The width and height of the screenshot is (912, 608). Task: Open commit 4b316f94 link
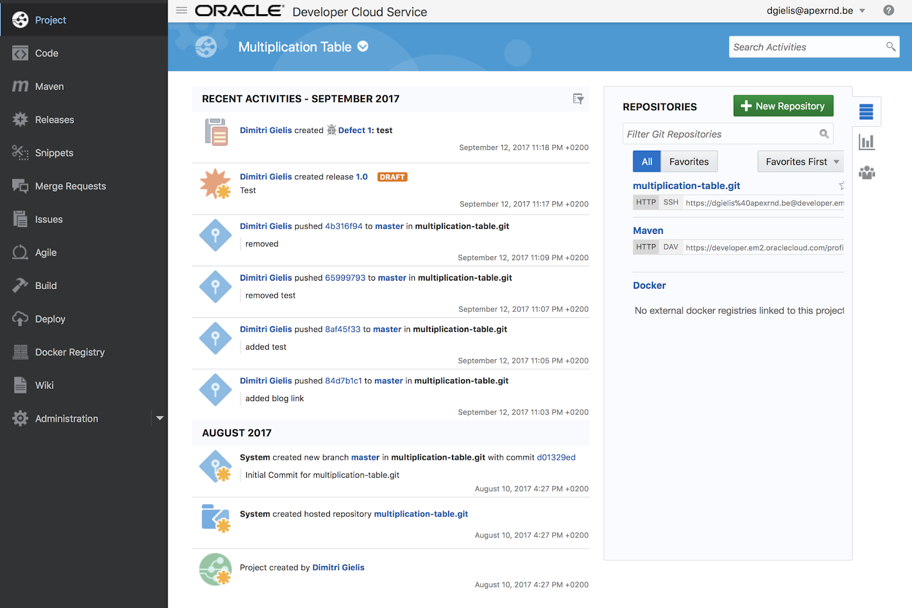(345, 226)
